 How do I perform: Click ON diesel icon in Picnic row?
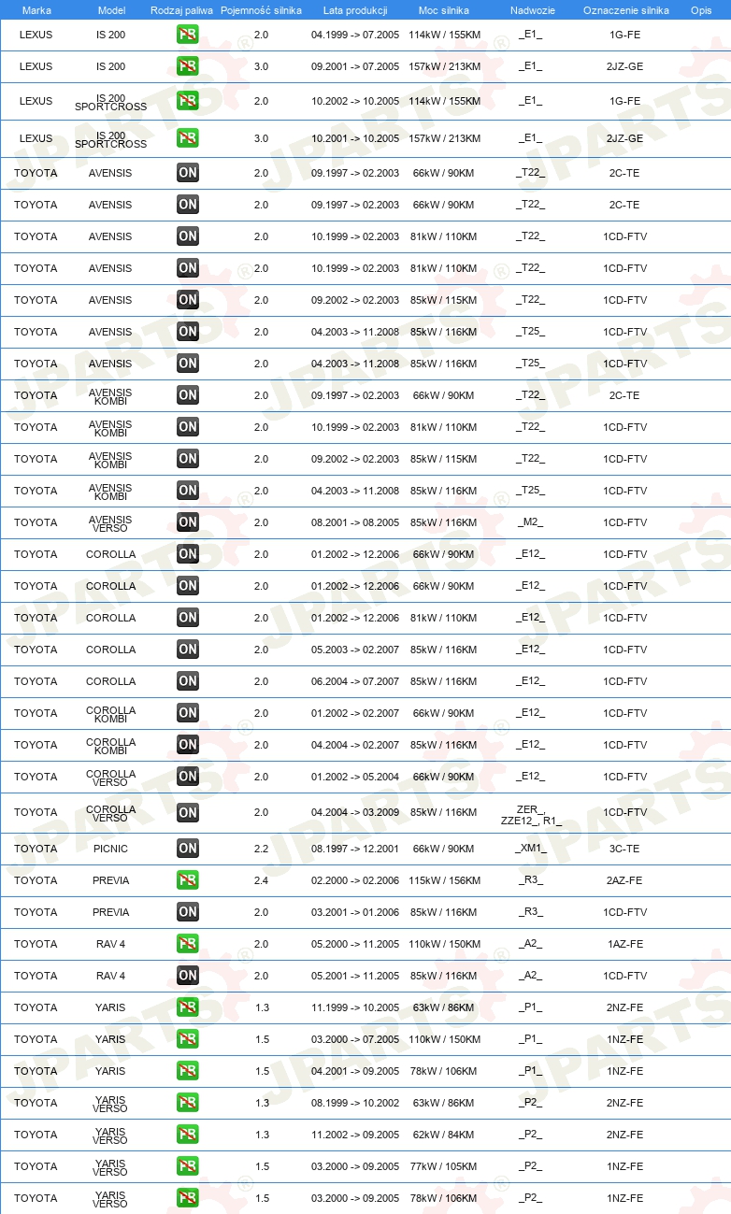pyautogui.click(x=188, y=849)
